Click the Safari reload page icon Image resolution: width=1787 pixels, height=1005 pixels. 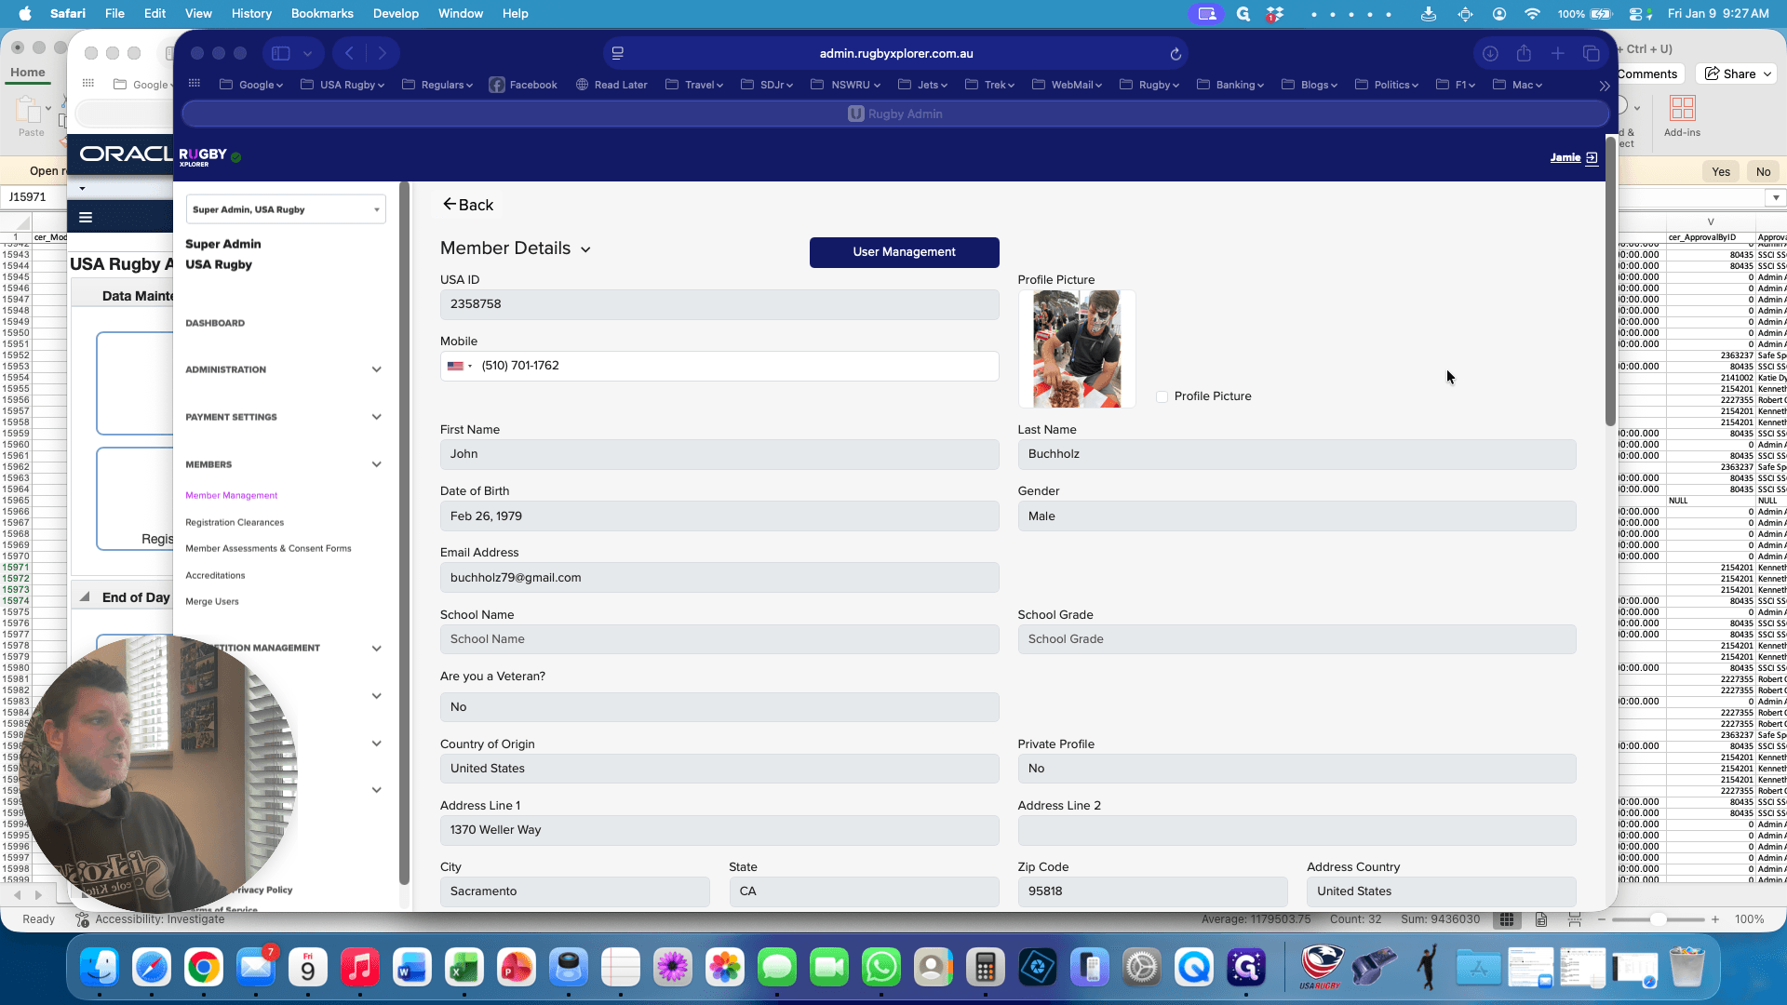(1176, 54)
